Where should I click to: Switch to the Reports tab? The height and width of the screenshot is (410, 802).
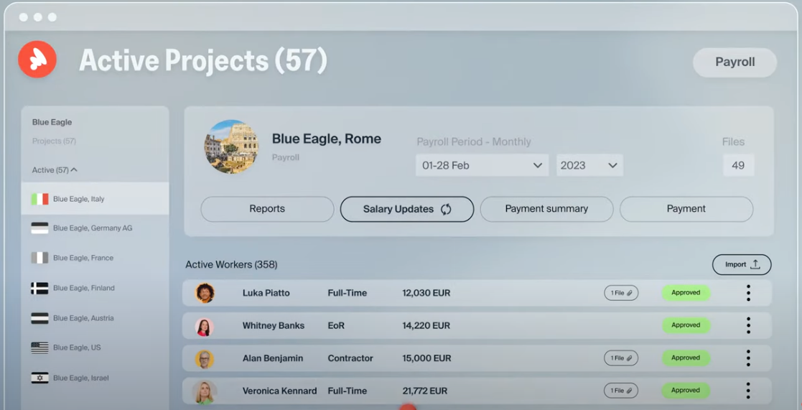point(267,209)
